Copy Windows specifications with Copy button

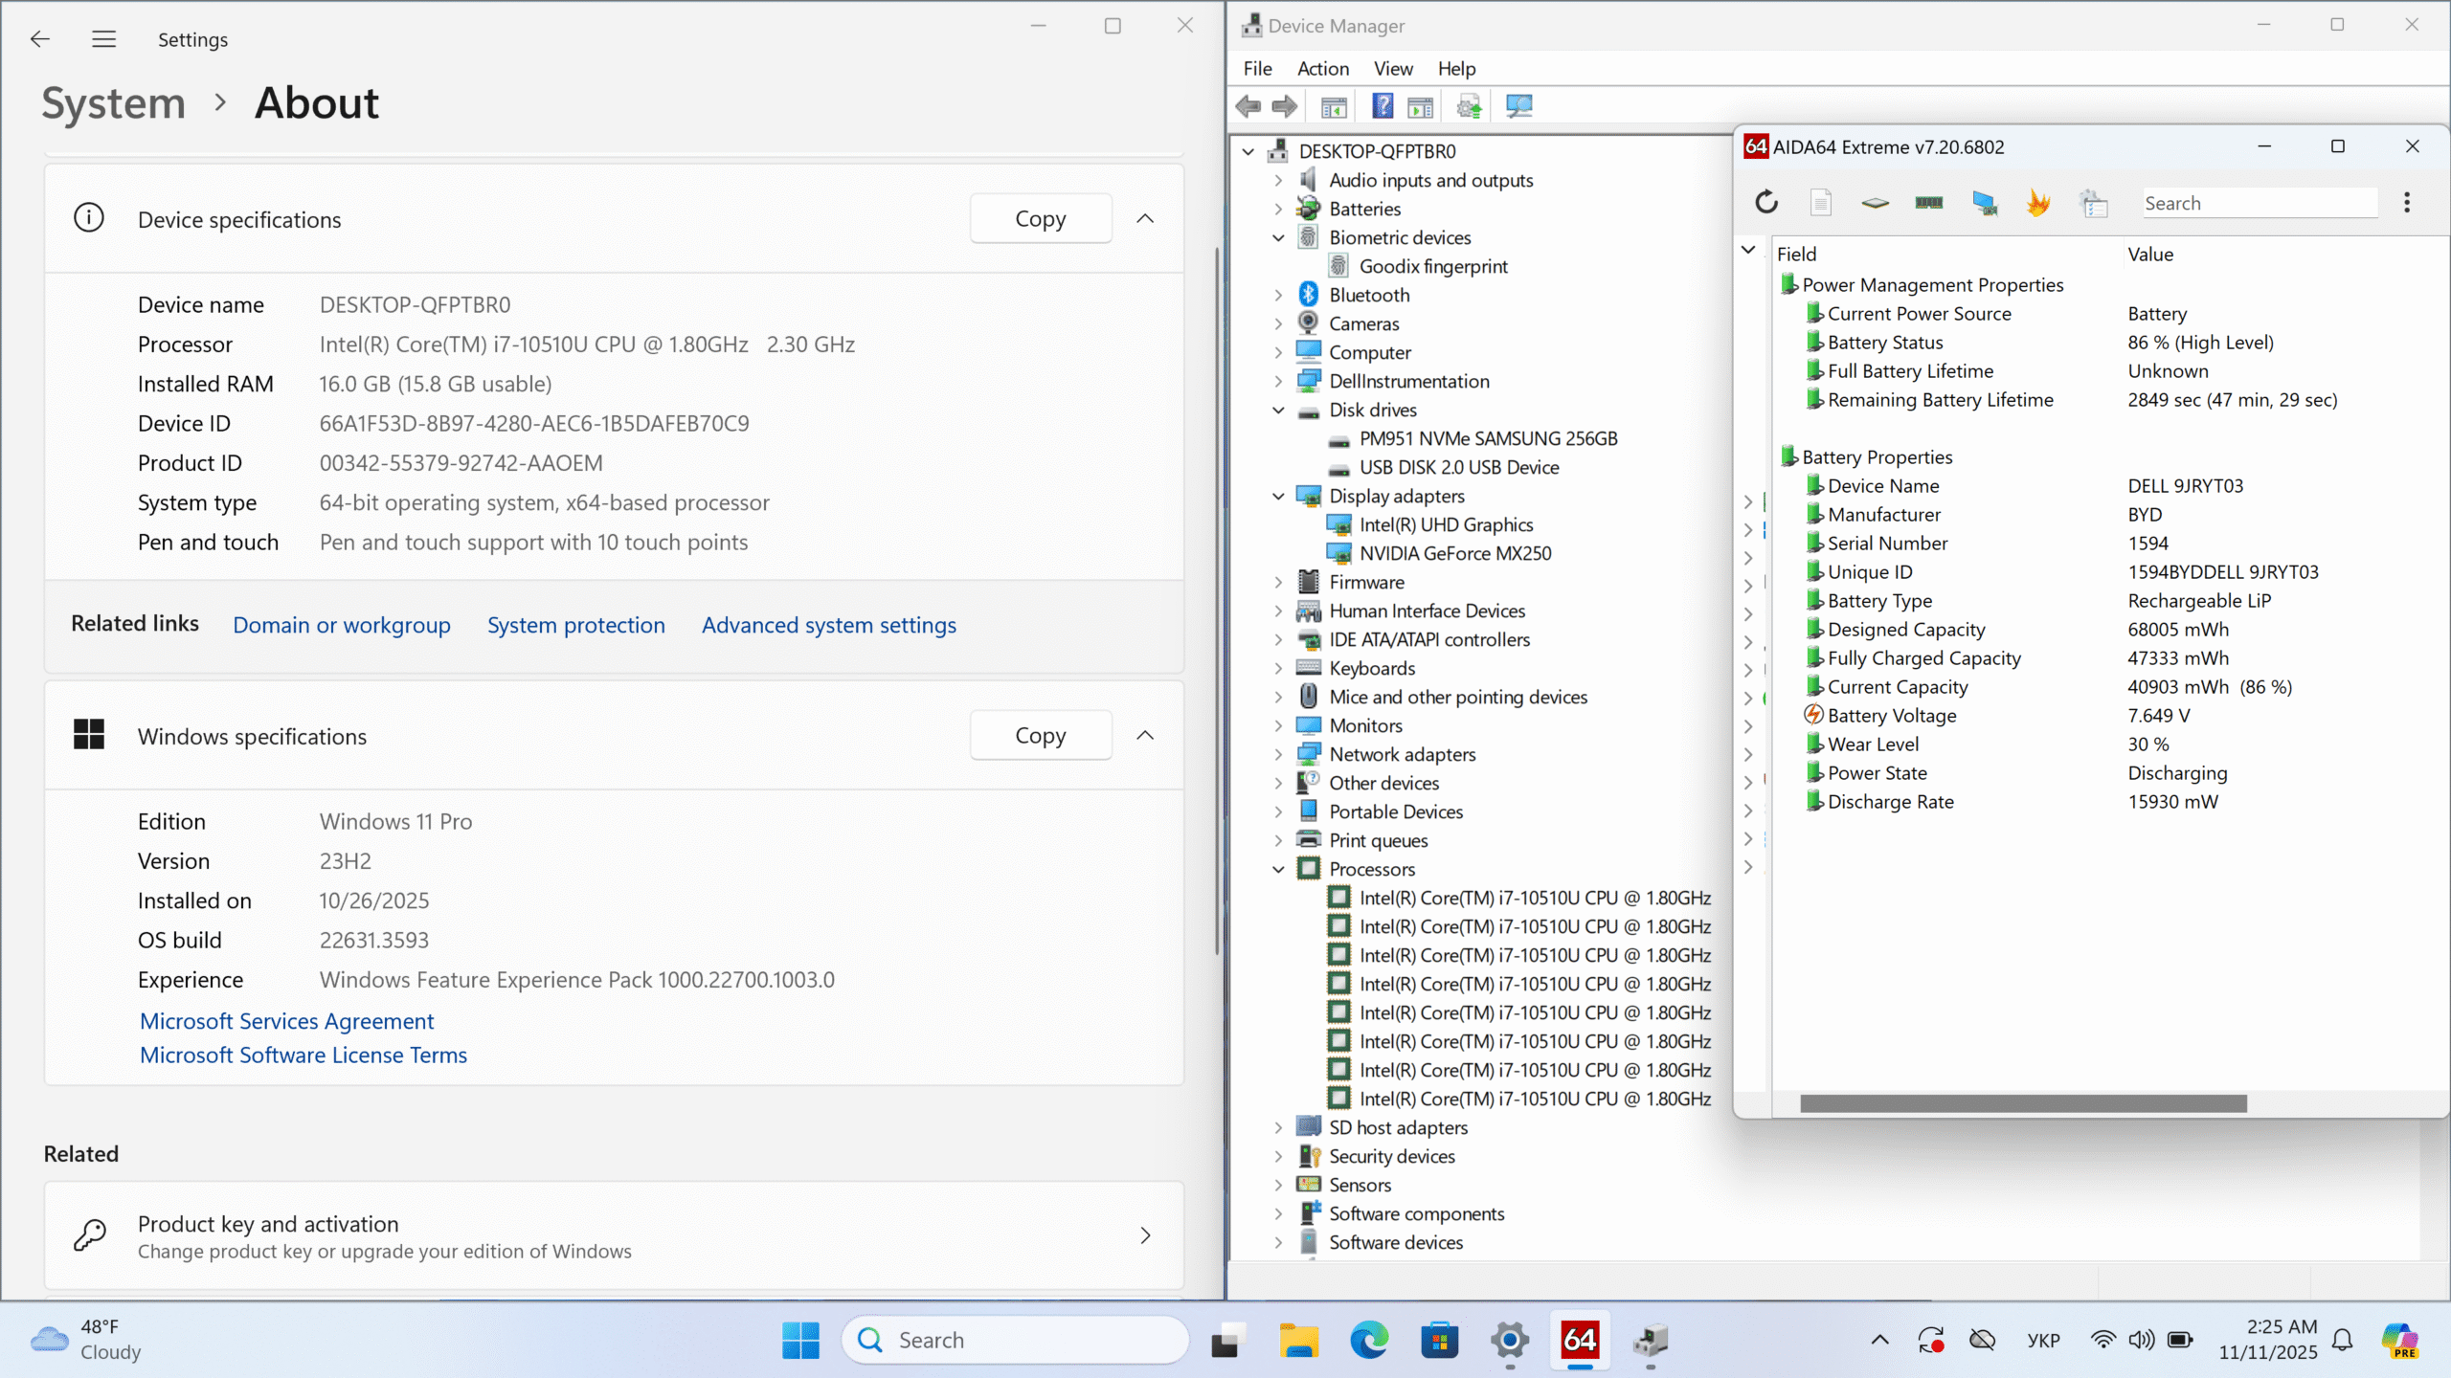tap(1040, 735)
